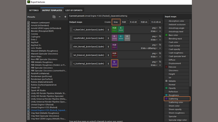Add a new preset with plus icon
Viewport: 218px width, 122px height.
coord(65,17)
